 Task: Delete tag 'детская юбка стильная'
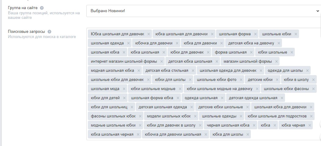point(193,71)
